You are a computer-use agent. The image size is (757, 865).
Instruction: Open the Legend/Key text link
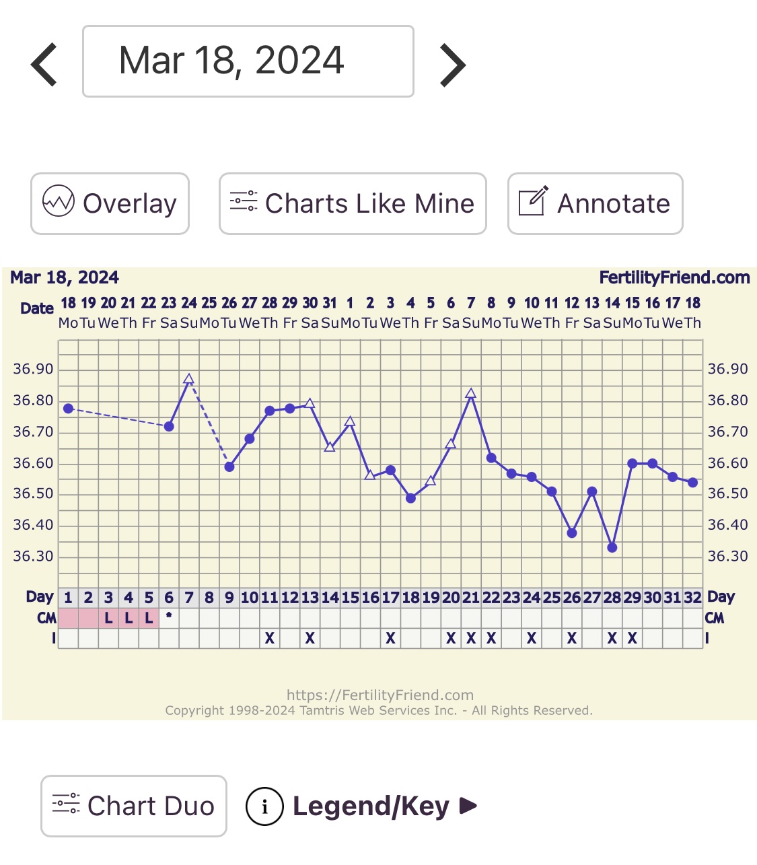click(371, 806)
